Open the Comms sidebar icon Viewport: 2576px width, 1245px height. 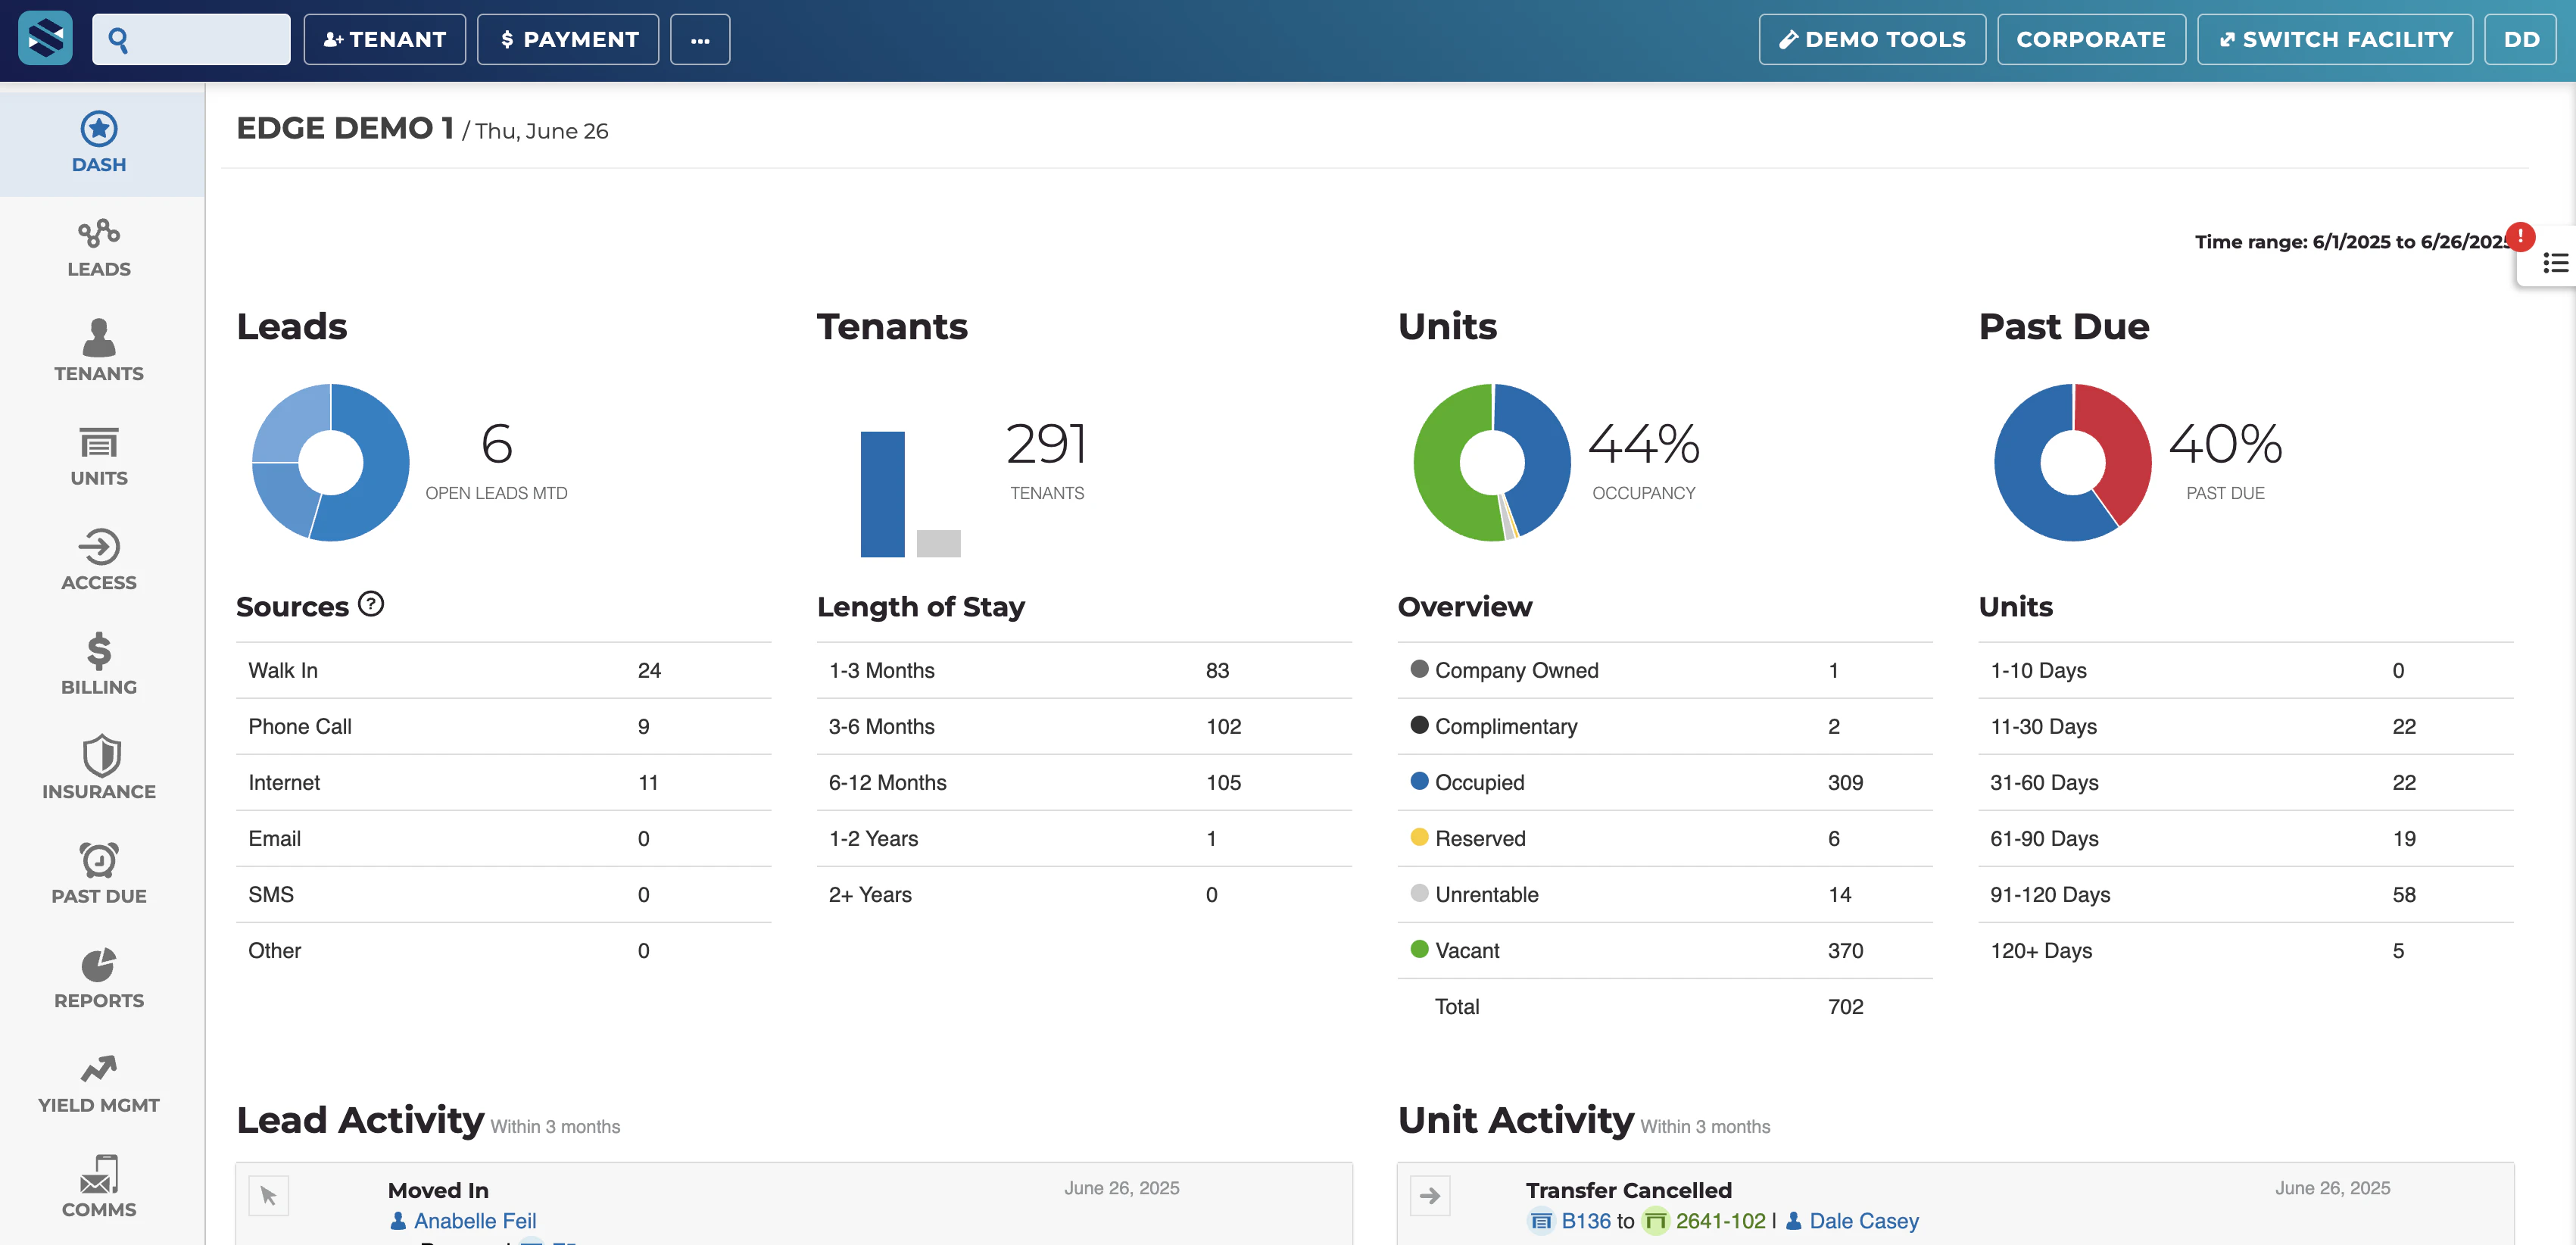98,1187
